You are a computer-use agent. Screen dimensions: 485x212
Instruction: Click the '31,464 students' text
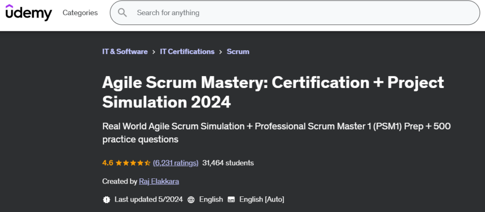point(228,163)
